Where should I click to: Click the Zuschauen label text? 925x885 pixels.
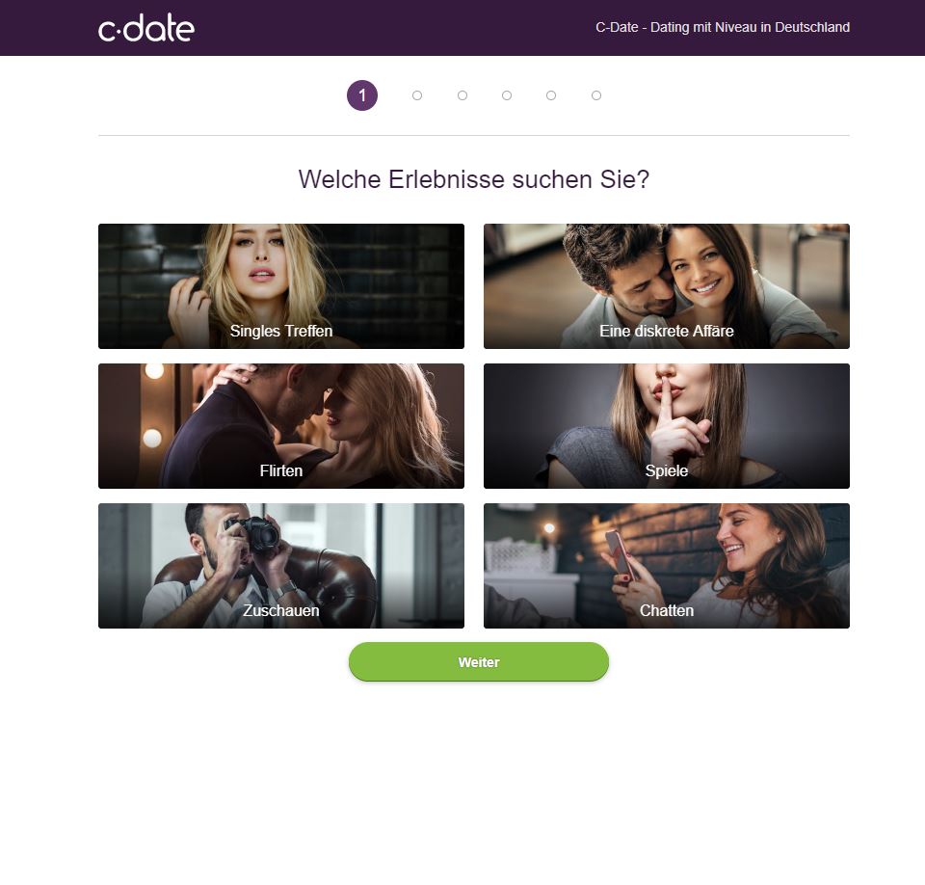coord(280,610)
